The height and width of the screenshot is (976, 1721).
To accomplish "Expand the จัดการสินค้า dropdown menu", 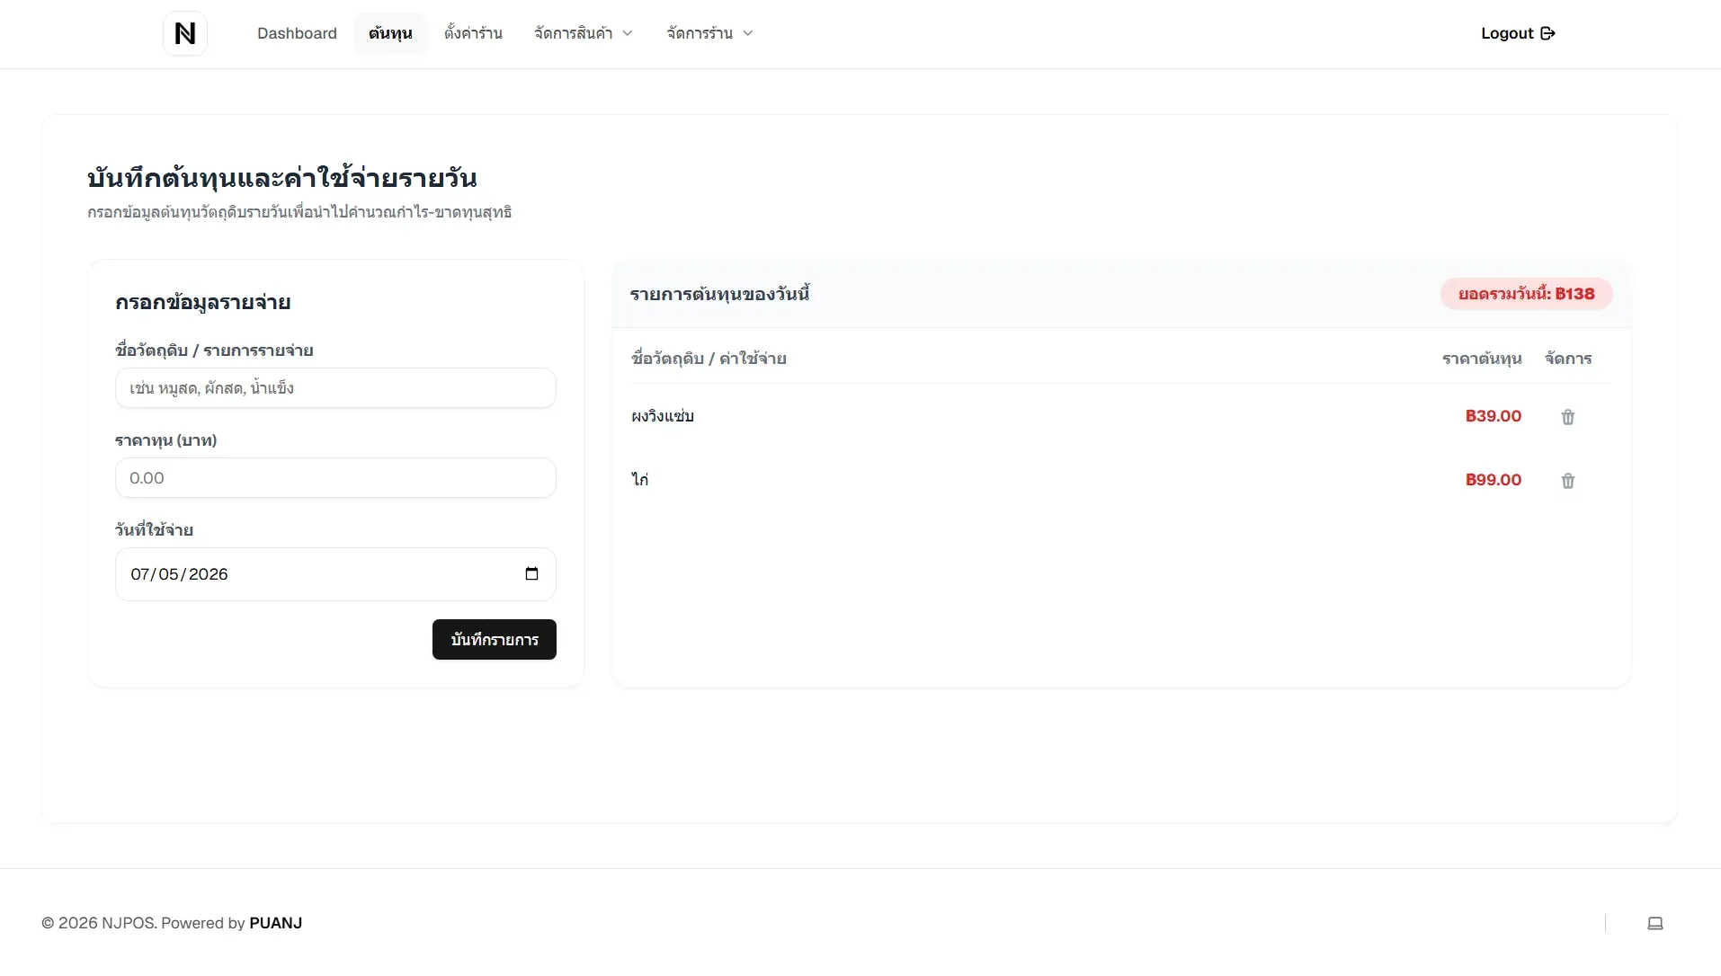I will click(584, 33).
